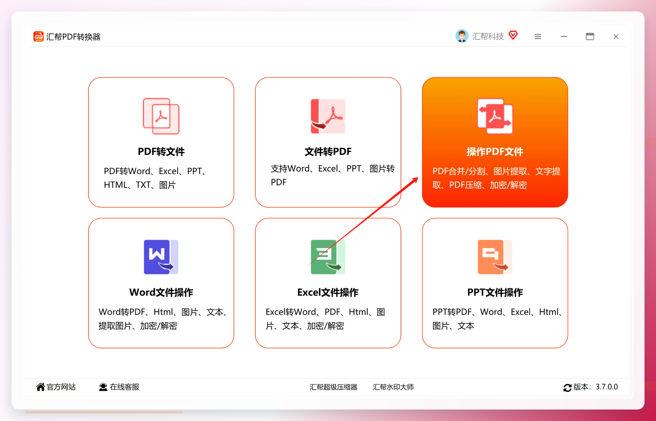The height and width of the screenshot is (421, 656).
Task: Click the user avatar icon
Action: tap(462, 36)
